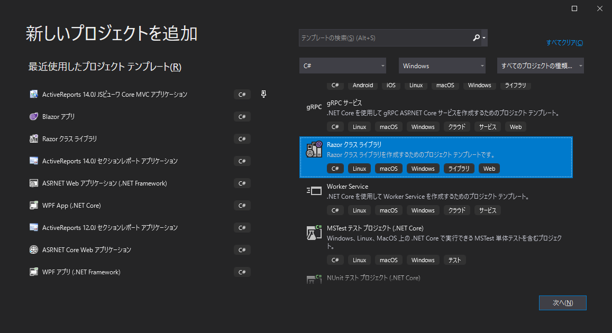Click the サービス tag under Worker Service
Viewport: 612px width, 333px height.
tap(488, 210)
